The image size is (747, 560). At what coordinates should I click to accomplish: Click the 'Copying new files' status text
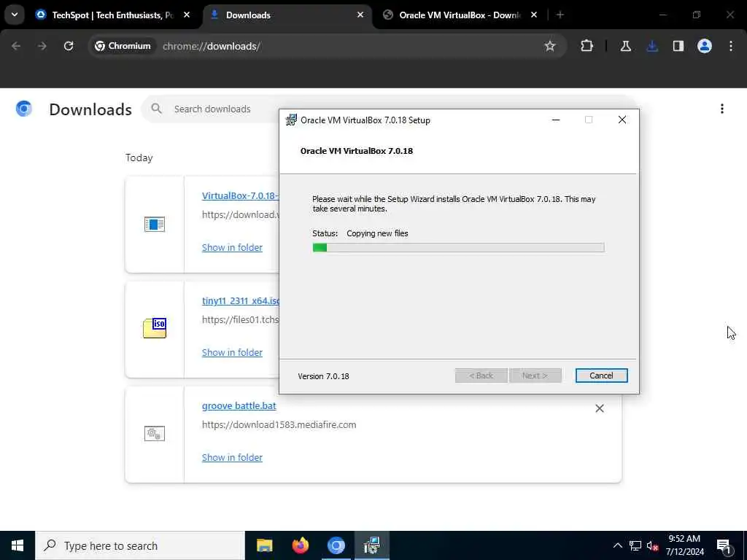pyautogui.click(x=377, y=234)
